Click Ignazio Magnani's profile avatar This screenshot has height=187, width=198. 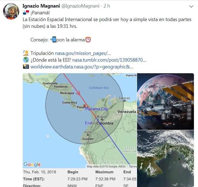pyautogui.click(x=11, y=11)
